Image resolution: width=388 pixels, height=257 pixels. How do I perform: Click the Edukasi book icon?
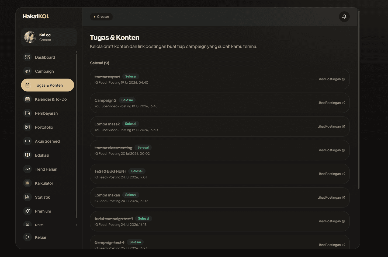point(27,155)
